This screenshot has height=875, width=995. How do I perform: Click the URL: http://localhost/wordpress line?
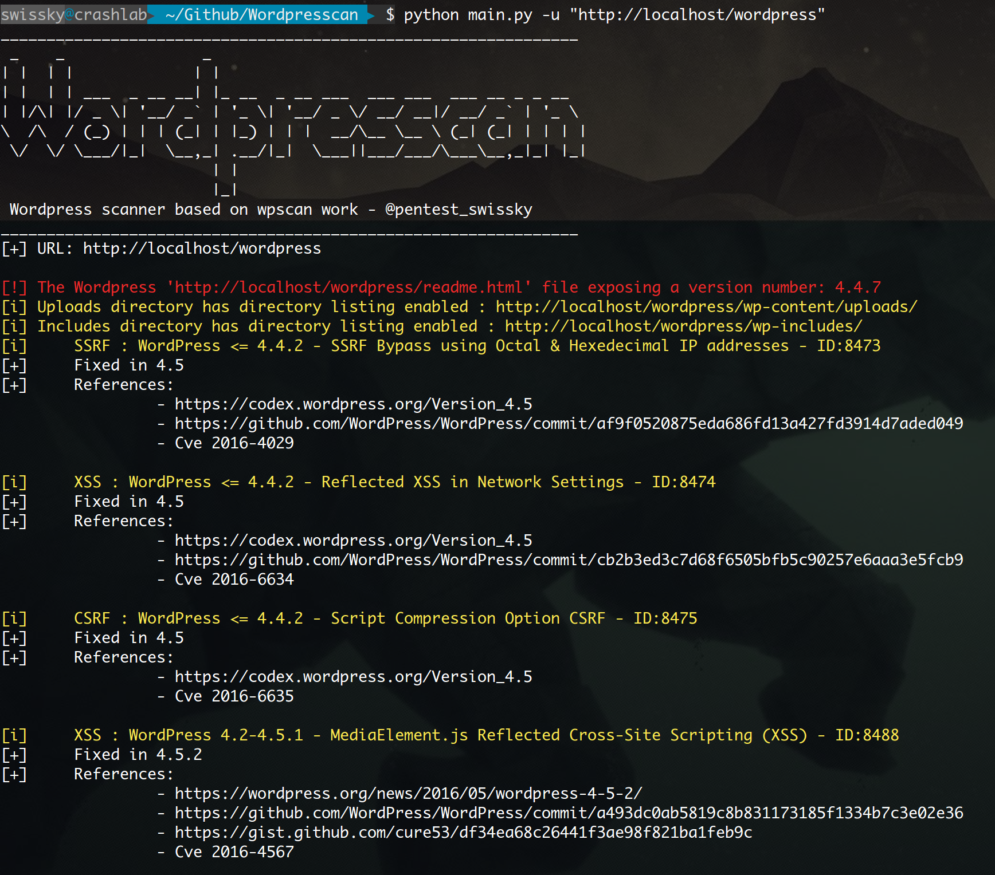[x=162, y=249]
